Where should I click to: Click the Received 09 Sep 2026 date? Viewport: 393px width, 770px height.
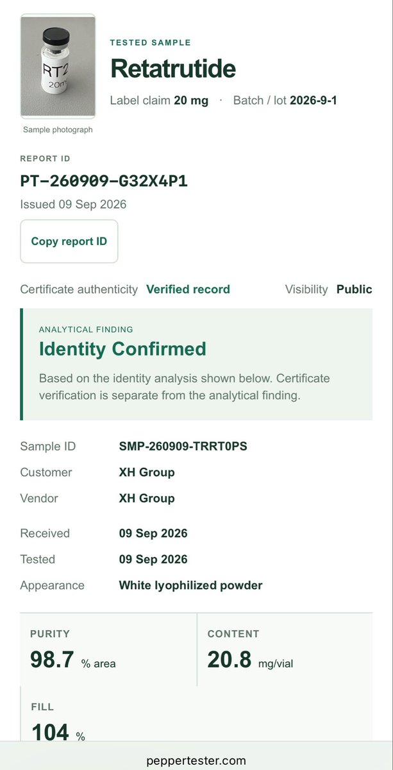point(153,533)
